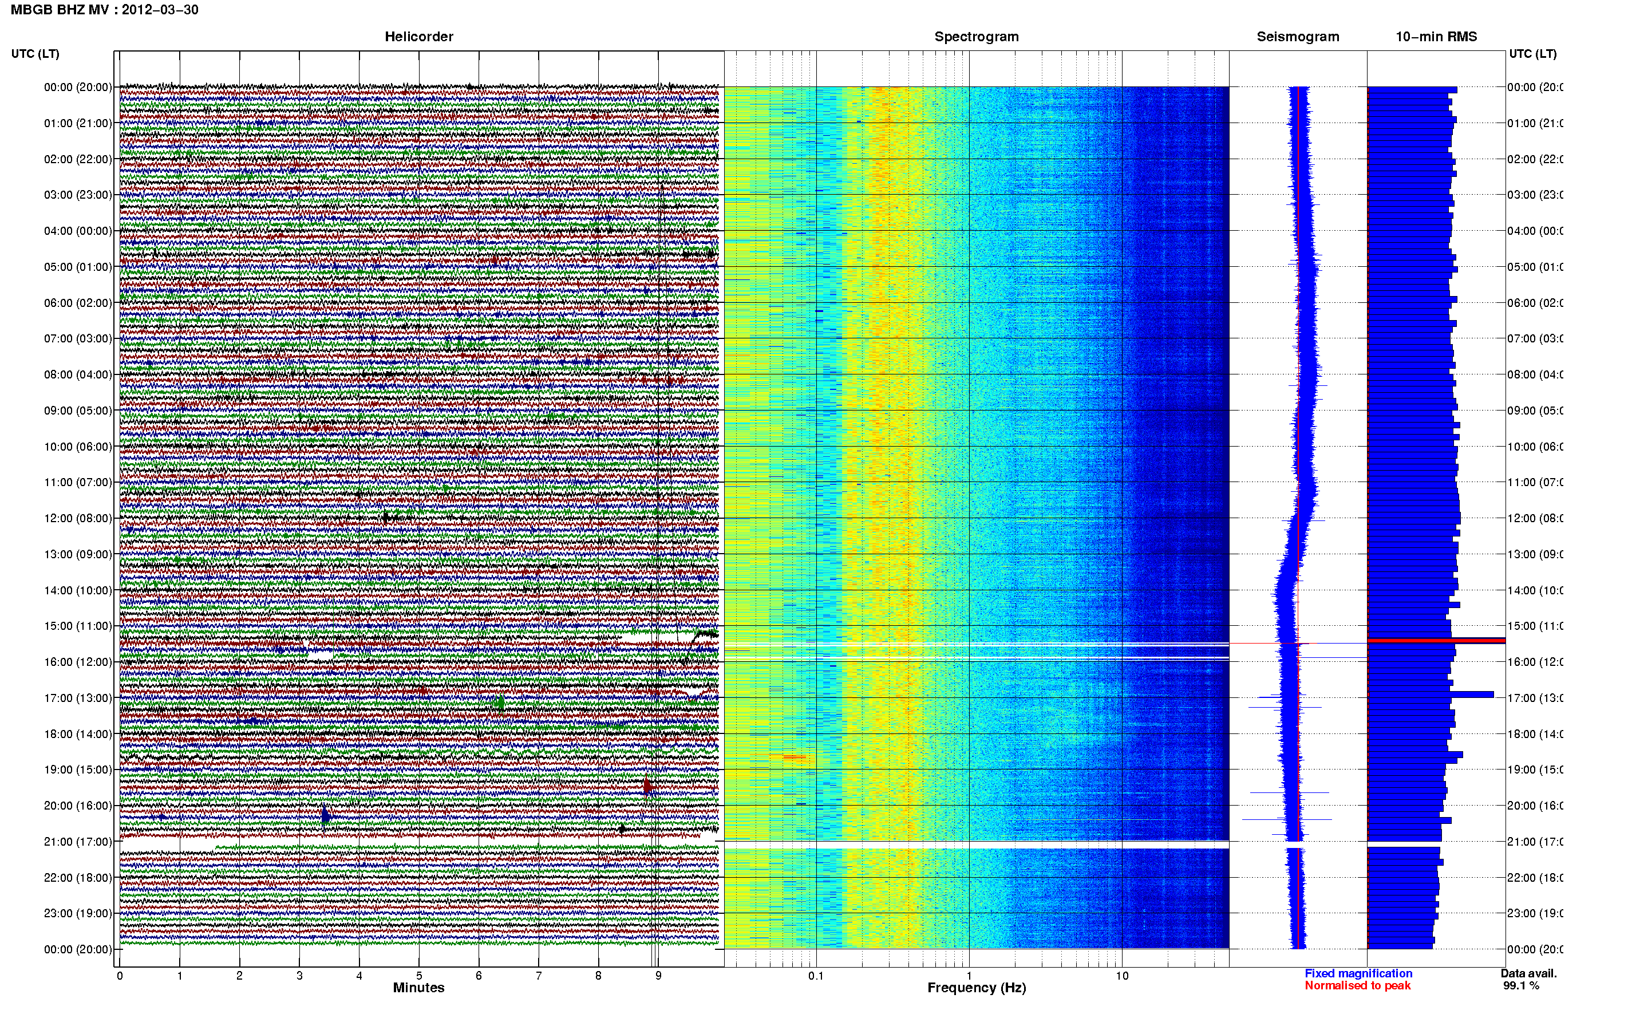Click the "09:00 (05:00)" Helicorder time label
1628x1018 pixels.
tap(78, 411)
